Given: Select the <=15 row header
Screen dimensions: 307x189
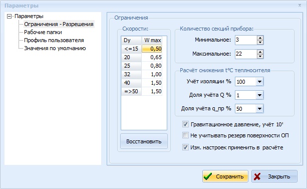Looking at the screenshot, I should [131, 49].
